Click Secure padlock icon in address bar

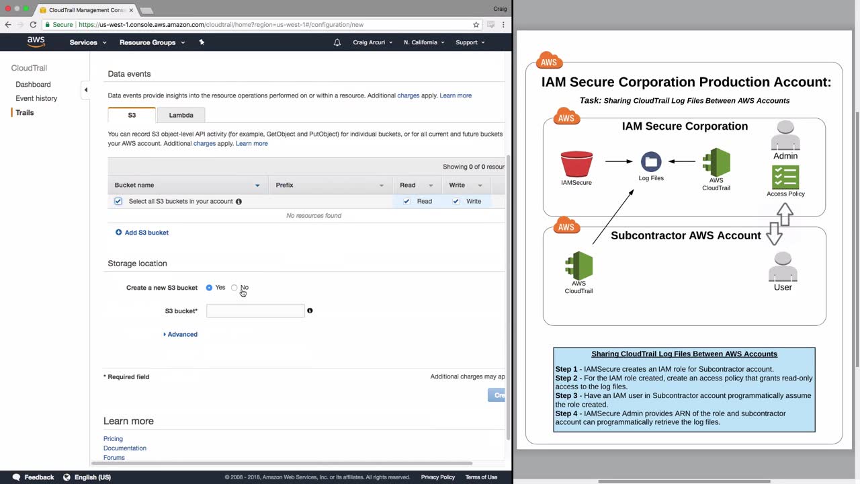[48, 24]
